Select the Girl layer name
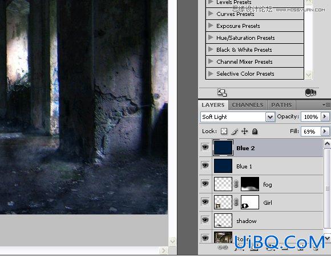331x256 pixels. [x=268, y=203]
